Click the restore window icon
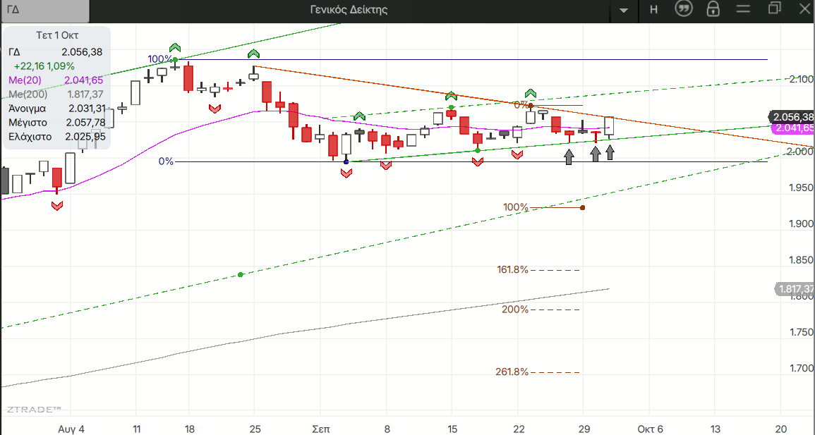Viewport: 815px width, 435px height. [775, 8]
